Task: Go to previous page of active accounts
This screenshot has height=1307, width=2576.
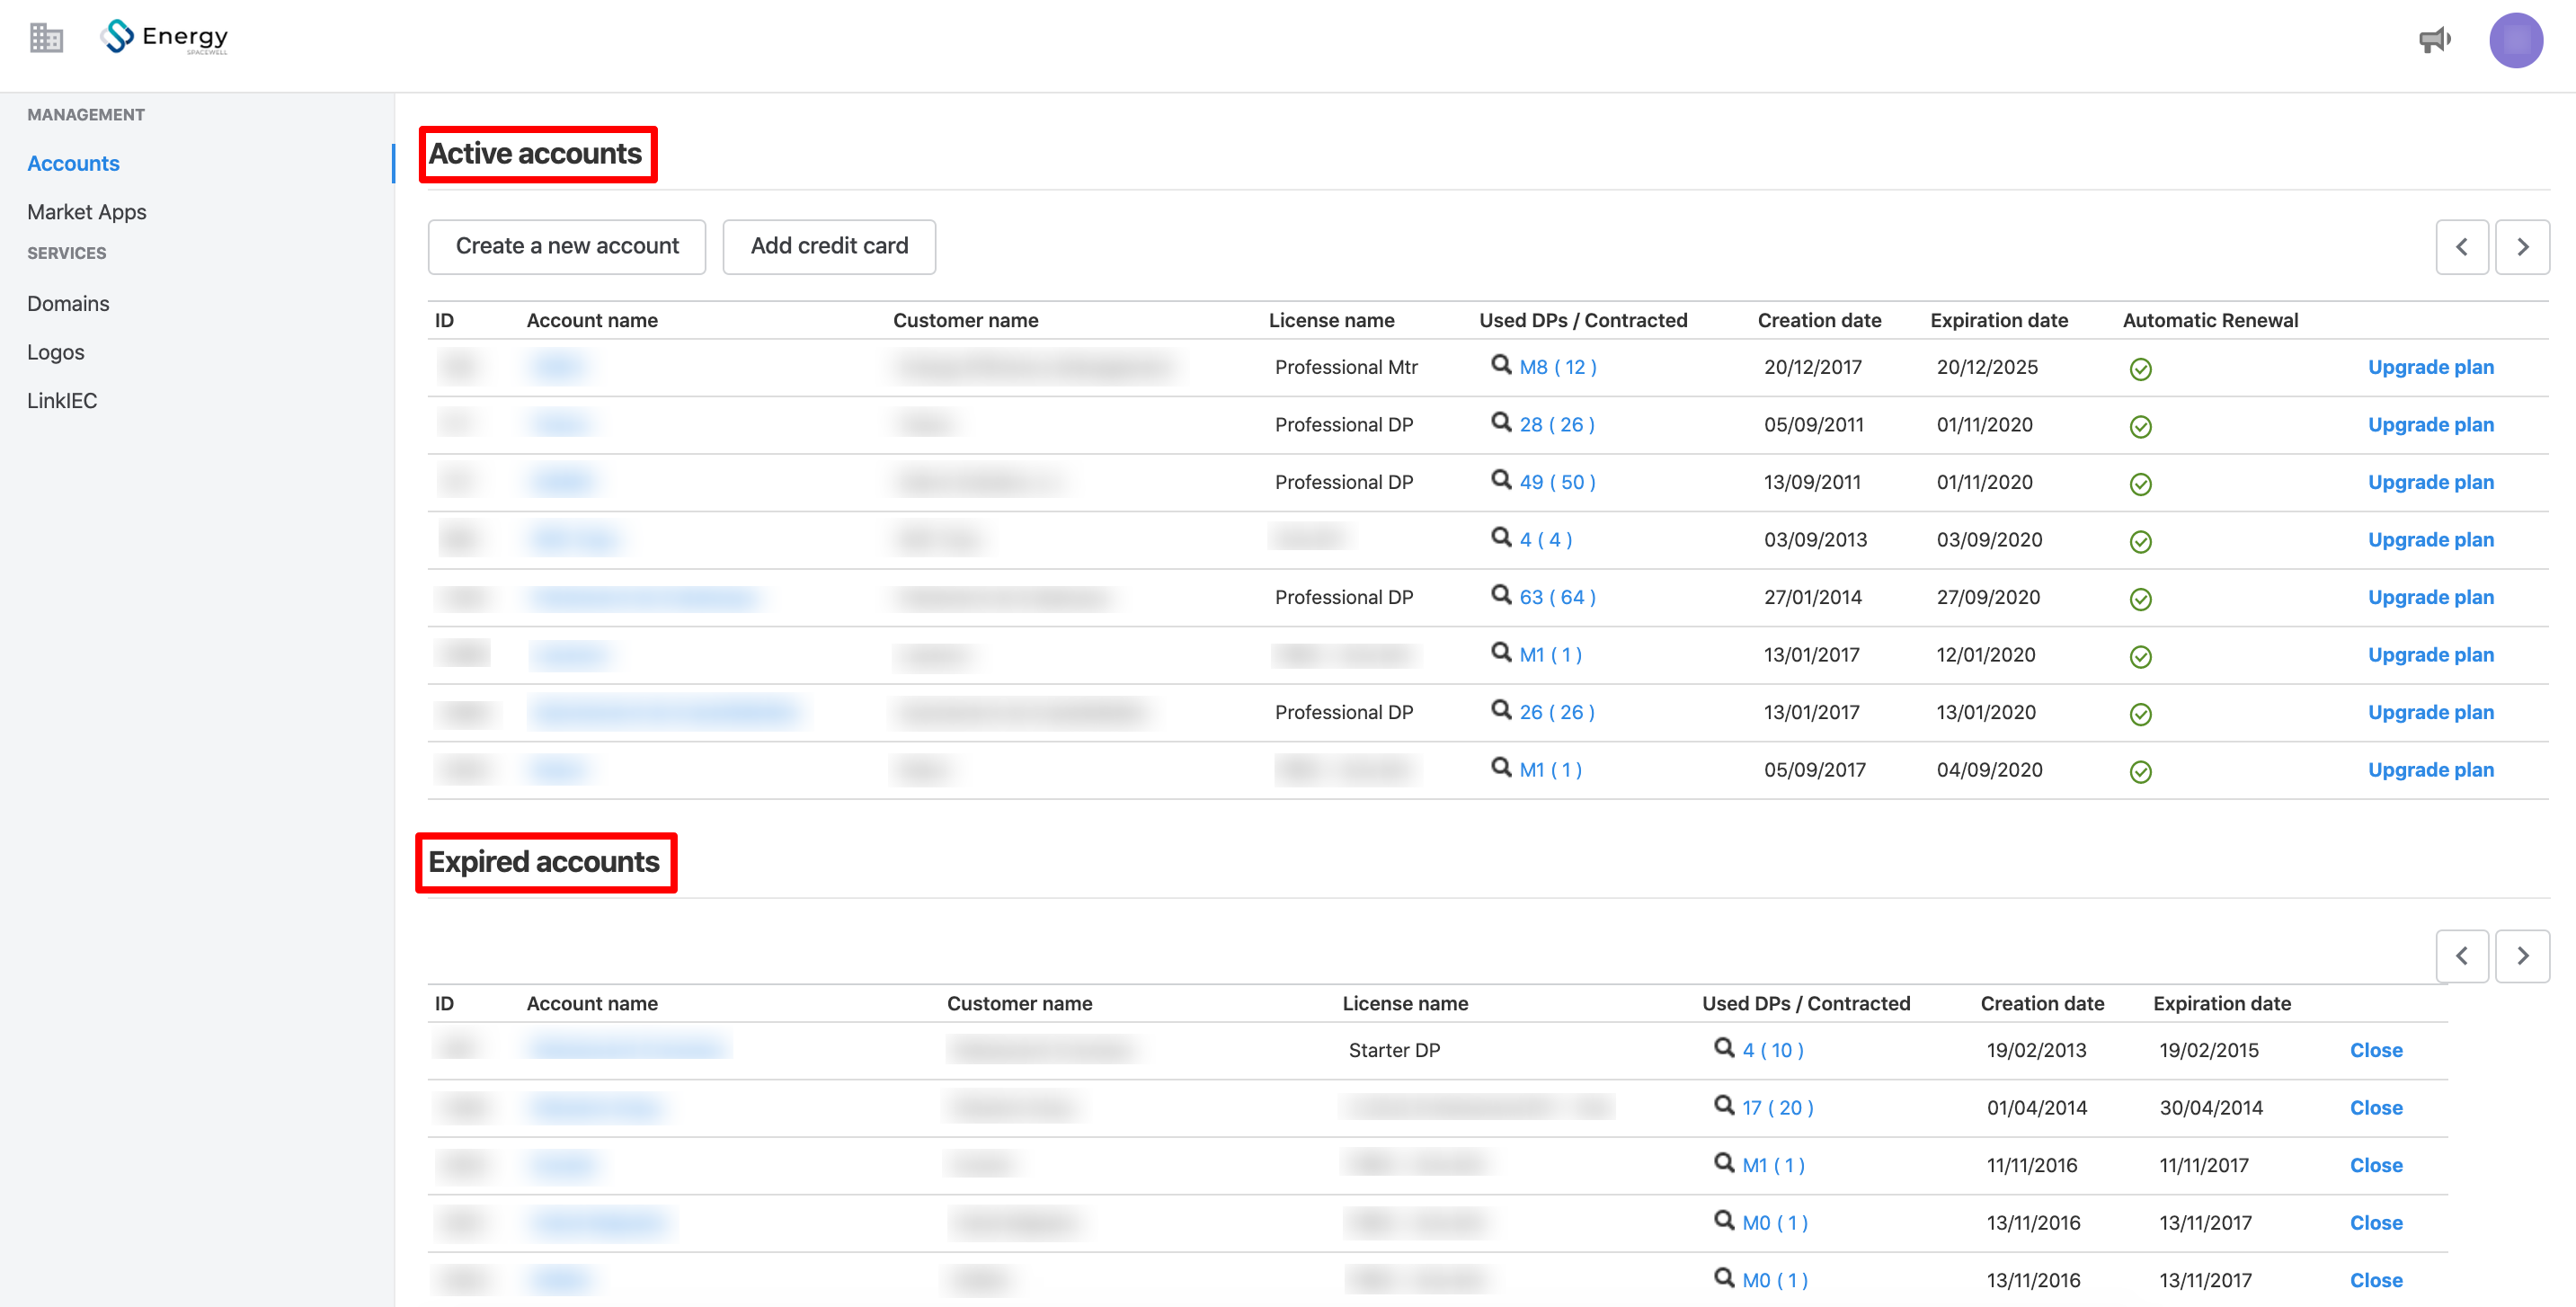Action: [x=2462, y=247]
